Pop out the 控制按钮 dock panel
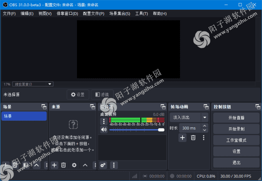This screenshot has height=181, width=262. point(258,106)
